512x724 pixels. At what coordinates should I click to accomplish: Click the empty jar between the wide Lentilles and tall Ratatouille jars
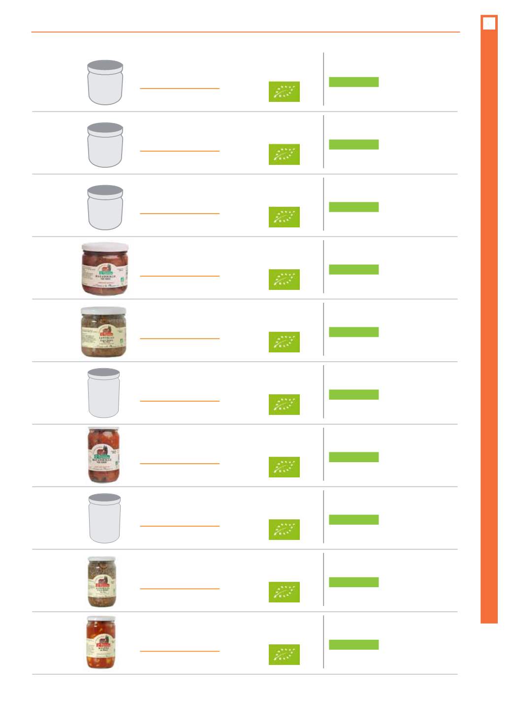[x=104, y=393]
